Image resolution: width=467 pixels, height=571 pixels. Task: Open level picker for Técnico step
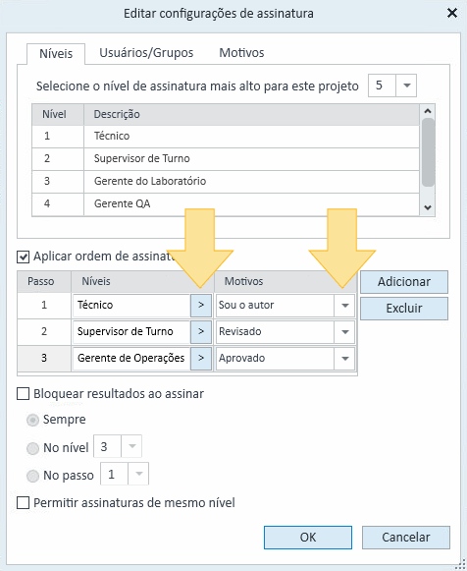201,306
